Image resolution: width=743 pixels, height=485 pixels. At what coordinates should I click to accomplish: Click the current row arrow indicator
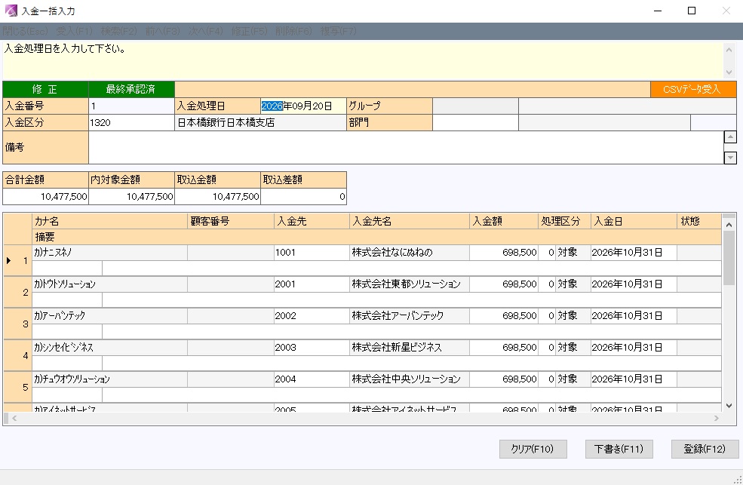pos(8,260)
